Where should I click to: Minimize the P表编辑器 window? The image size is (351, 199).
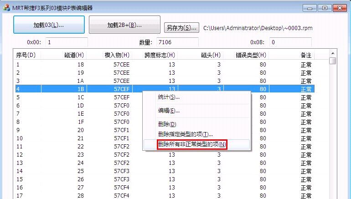tap(310, 8)
